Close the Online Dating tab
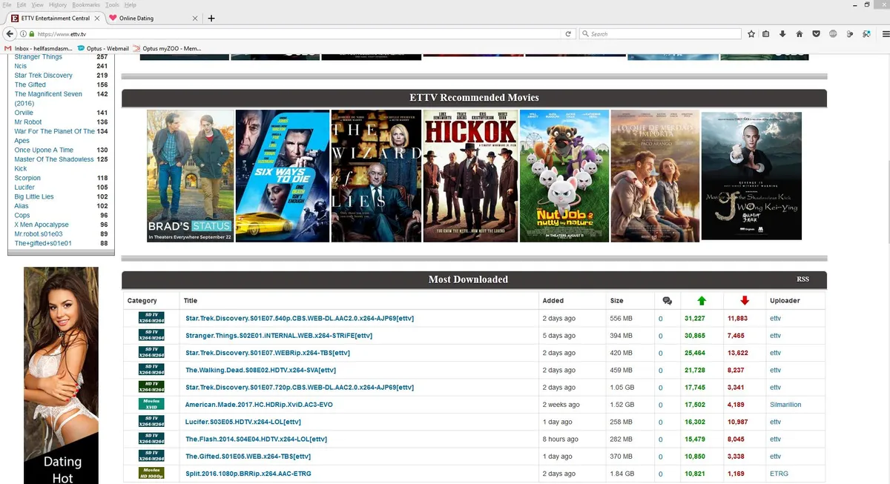The width and height of the screenshot is (890, 484). tap(195, 18)
